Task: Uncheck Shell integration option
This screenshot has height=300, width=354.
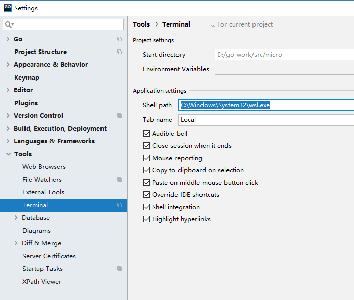Action: click(x=147, y=207)
